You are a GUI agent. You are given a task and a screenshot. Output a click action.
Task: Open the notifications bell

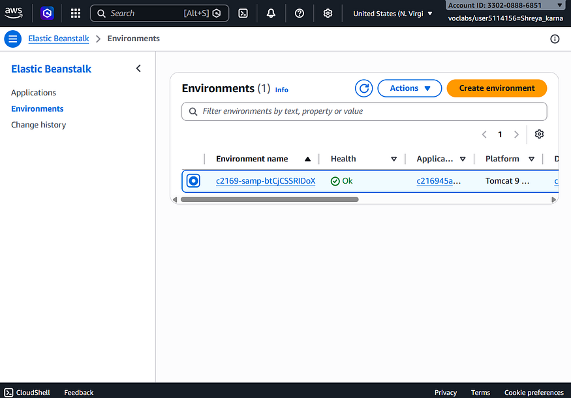coord(271,14)
